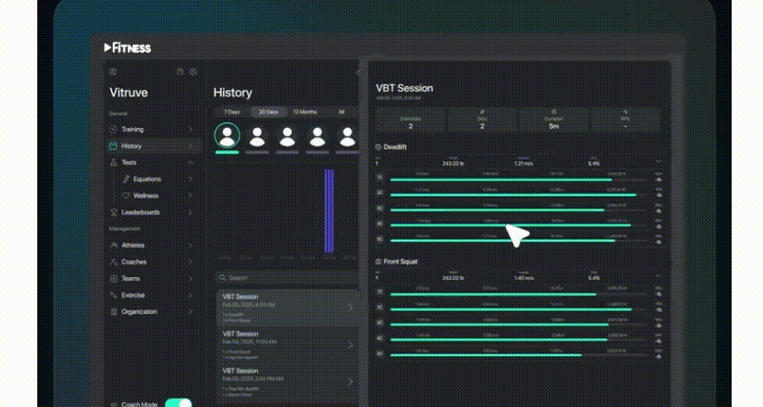Expand the Coaches menu arrow
The height and width of the screenshot is (407, 763).
tap(190, 262)
